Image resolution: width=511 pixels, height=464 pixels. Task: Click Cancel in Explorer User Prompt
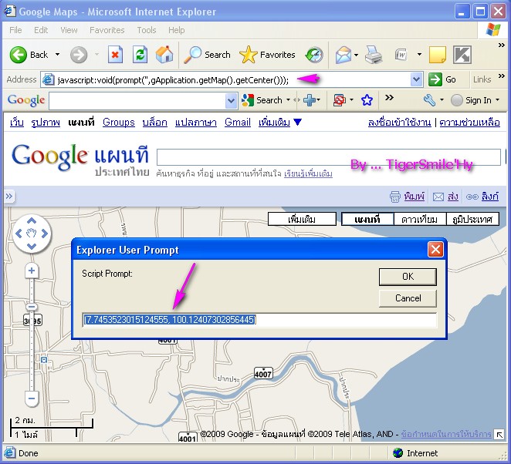408,298
